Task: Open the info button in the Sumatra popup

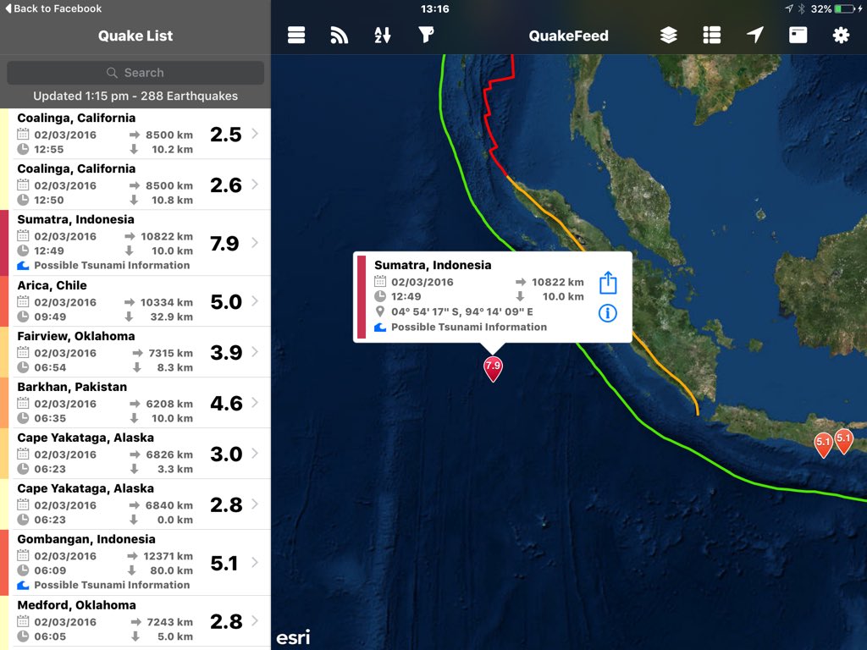Action: [x=608, y=313]
